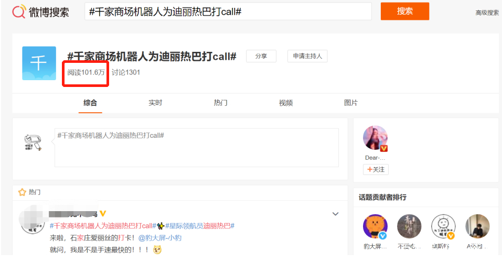
Task: Open the 图片 tab
Action: click(x=351, y=103)
